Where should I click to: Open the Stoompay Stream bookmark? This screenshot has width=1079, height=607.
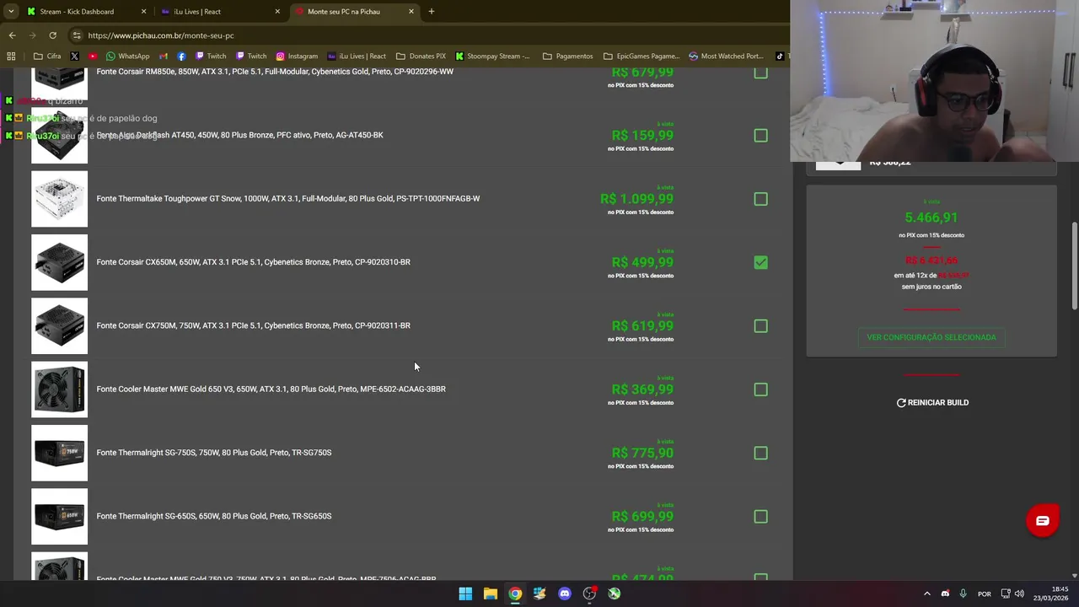[x=492, y=56]
